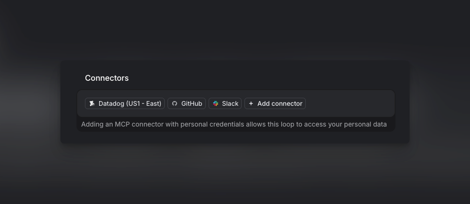Click the "Add connector" text label

tap(280, 103)
